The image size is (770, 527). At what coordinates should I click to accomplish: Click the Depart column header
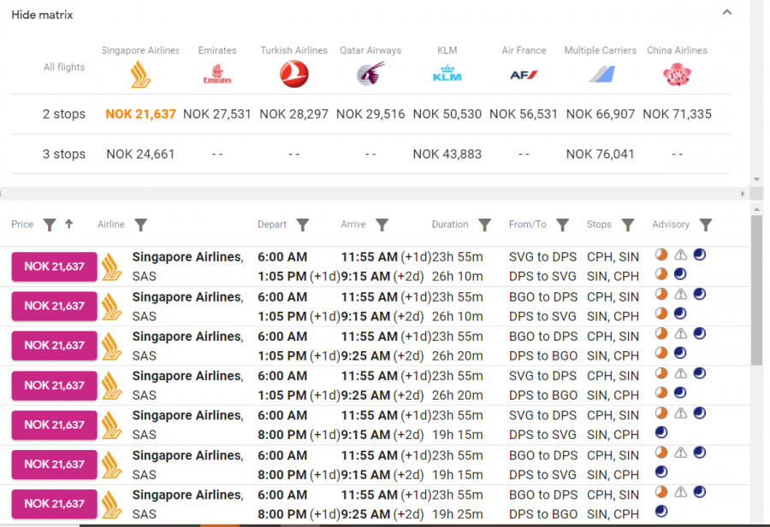[x=272, y=225]
